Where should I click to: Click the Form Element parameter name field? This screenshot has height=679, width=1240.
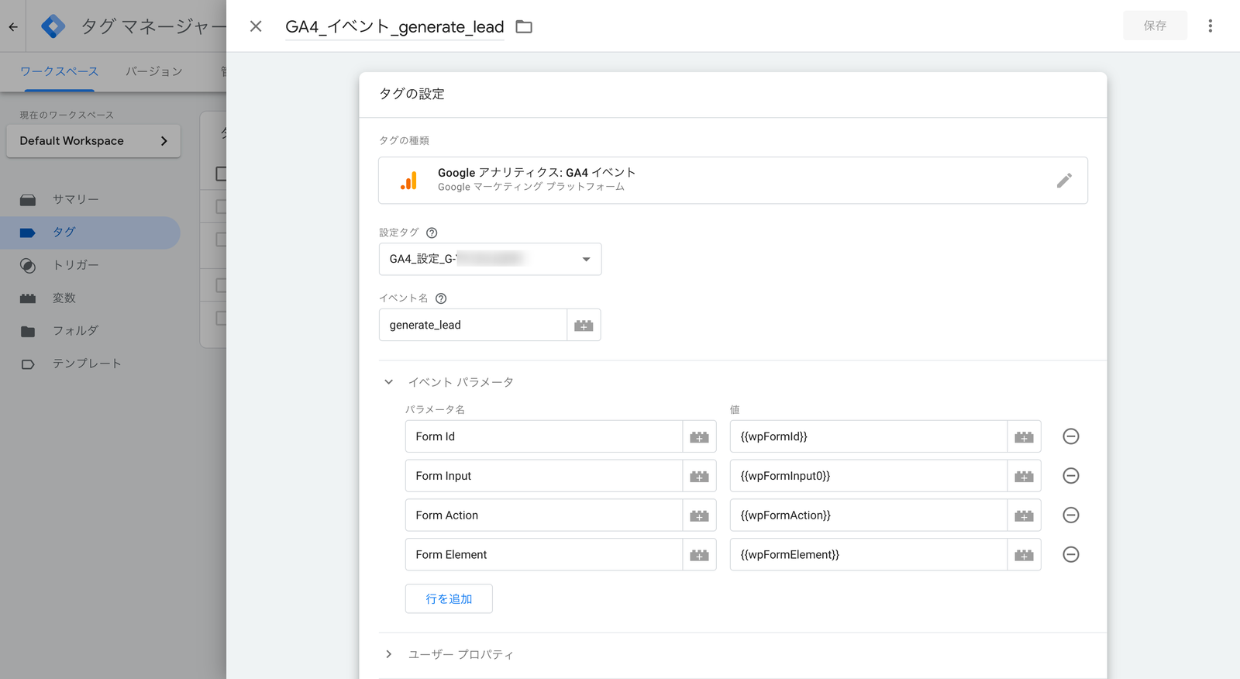543,555
